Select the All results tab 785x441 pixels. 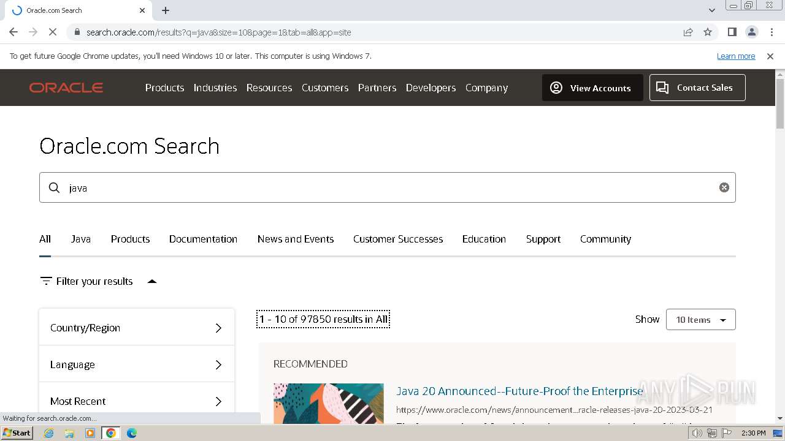(45, 239)
